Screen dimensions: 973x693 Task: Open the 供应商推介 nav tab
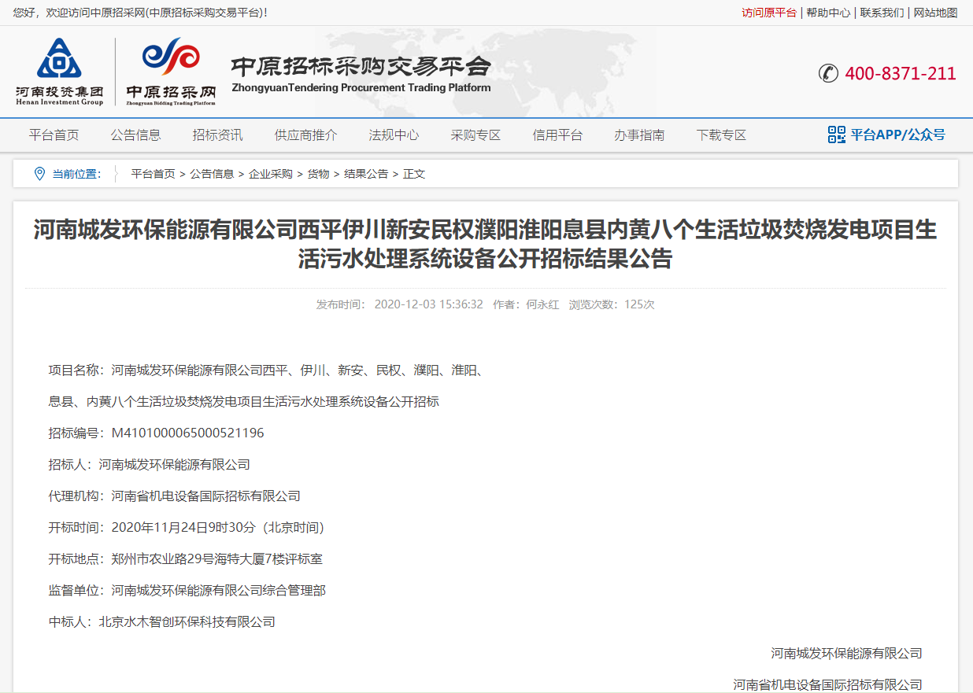(306, 135)
